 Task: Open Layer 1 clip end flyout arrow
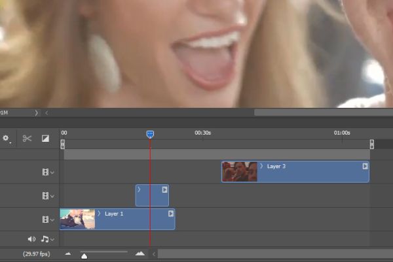pos(171,213)
